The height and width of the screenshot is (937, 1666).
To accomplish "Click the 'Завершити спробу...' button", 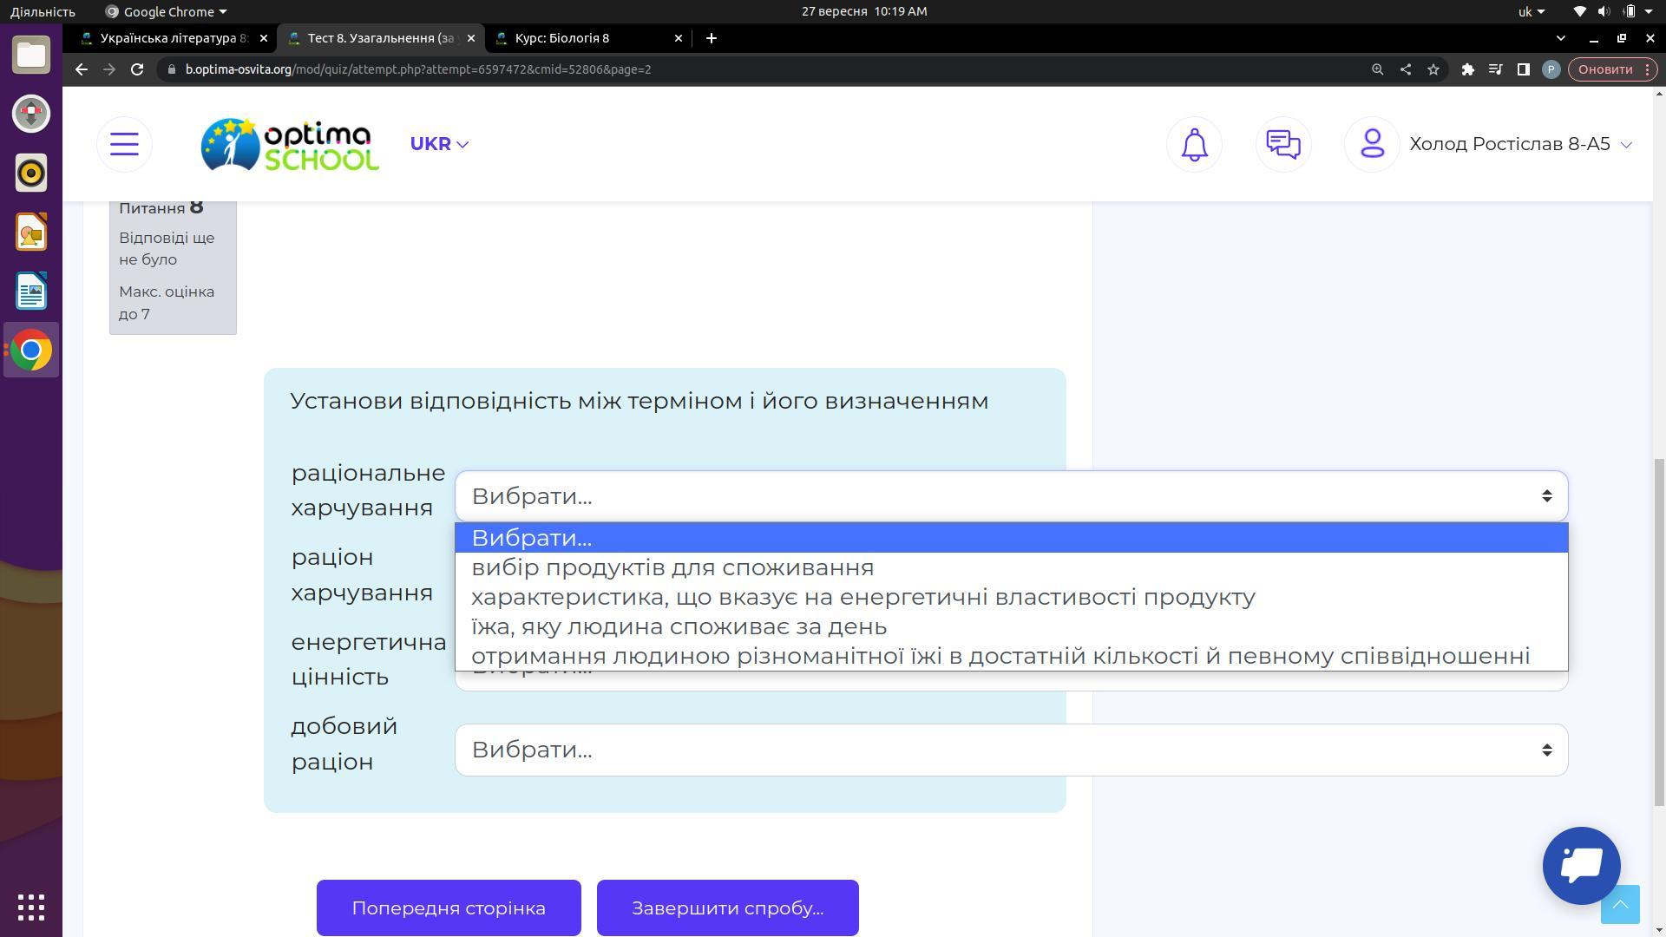I will [x=727, y=908].
